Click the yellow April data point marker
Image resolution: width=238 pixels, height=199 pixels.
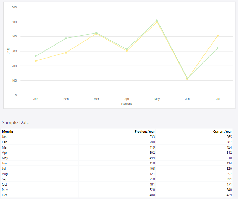tap(127, 51)
